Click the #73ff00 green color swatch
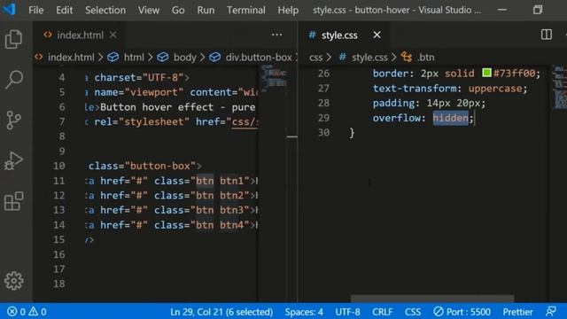The image size is (567, 319). coord(486,73)
